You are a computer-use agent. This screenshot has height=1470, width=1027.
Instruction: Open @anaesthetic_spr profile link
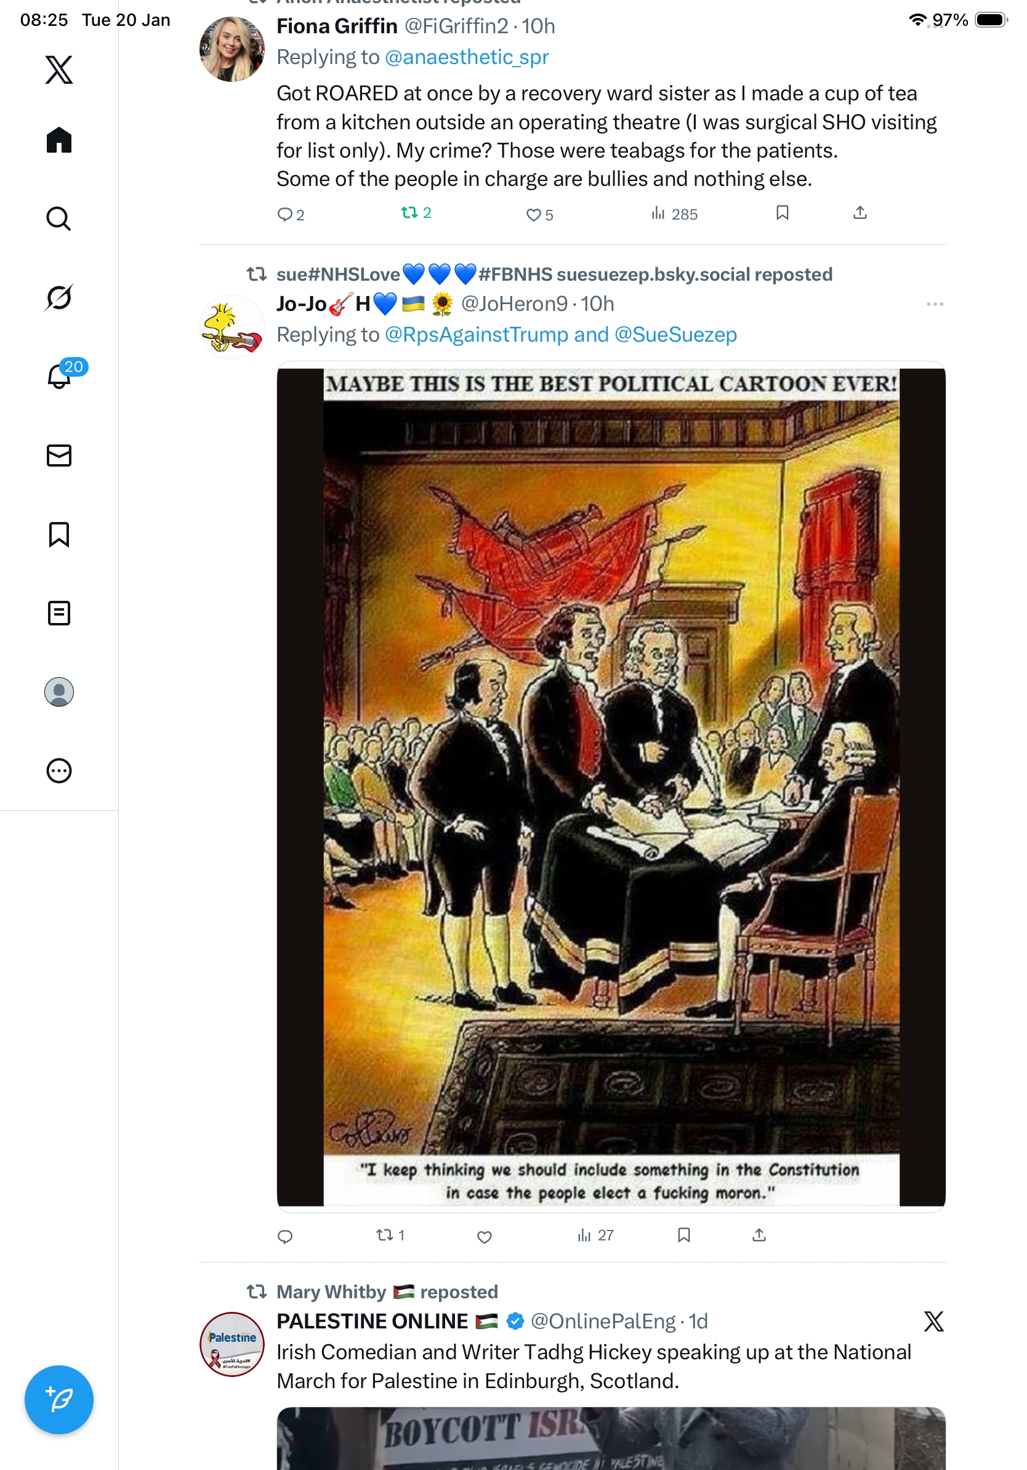coord(466,57)
